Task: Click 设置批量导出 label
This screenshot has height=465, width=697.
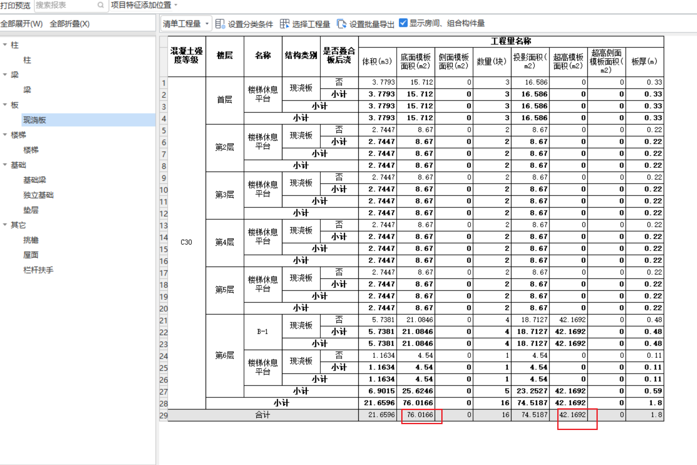Action: 372,24
